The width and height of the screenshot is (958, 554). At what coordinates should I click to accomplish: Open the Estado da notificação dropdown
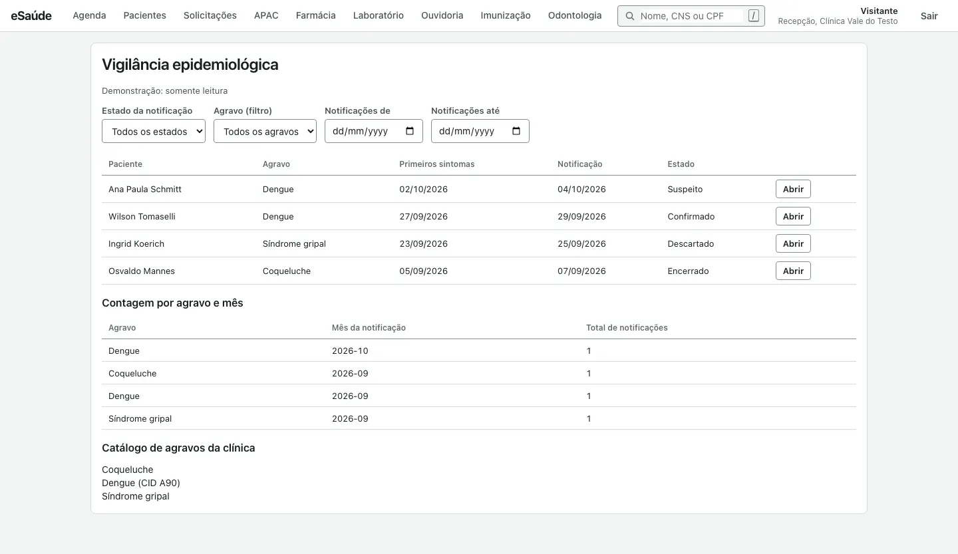tap(154, 131)
